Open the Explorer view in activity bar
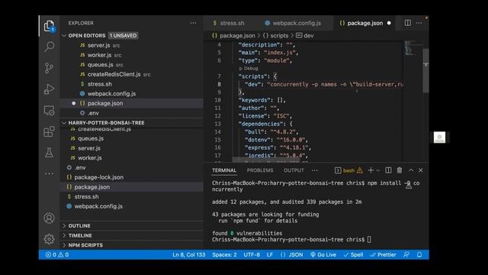Image resolution: width=488 pixels, height=275 pixels. [x=49, y=25]
